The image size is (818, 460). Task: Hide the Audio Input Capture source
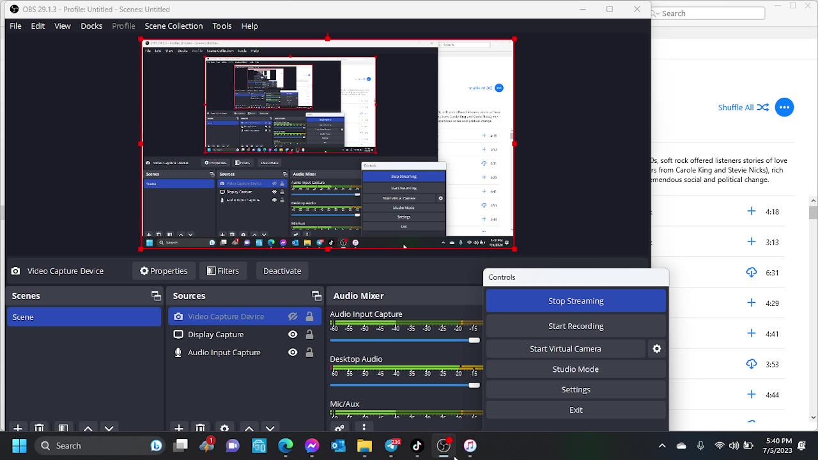[293, 353]
